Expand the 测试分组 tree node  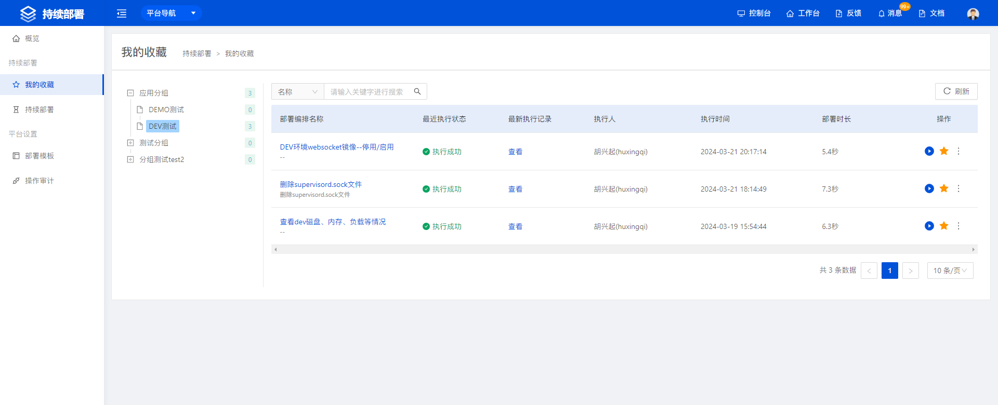(130, 143)
